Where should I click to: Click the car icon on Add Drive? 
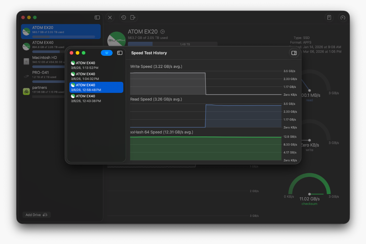[x=45, y=215]
